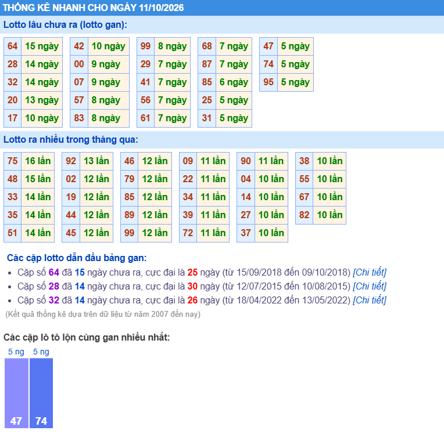Click the bar labeled 74 in chart

(x=41, y=393)
